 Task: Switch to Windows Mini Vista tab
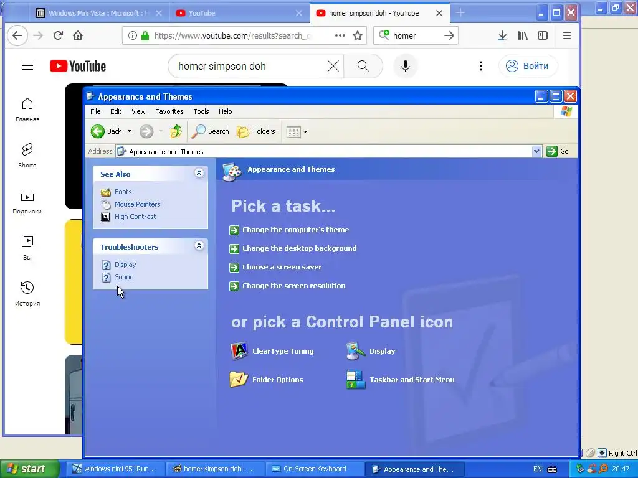98,13
